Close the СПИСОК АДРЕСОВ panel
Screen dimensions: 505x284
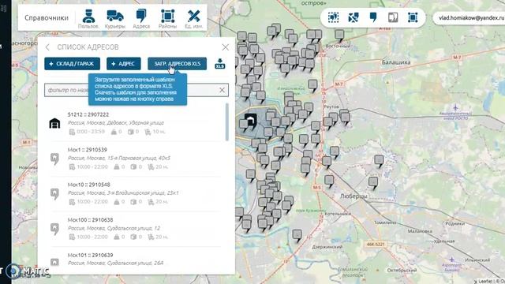coord(226,47)
